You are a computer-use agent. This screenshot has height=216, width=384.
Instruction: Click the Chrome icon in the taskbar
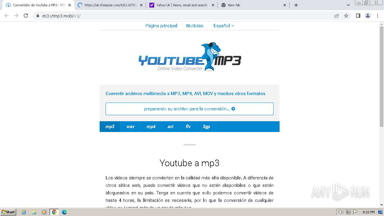(54, 212)
